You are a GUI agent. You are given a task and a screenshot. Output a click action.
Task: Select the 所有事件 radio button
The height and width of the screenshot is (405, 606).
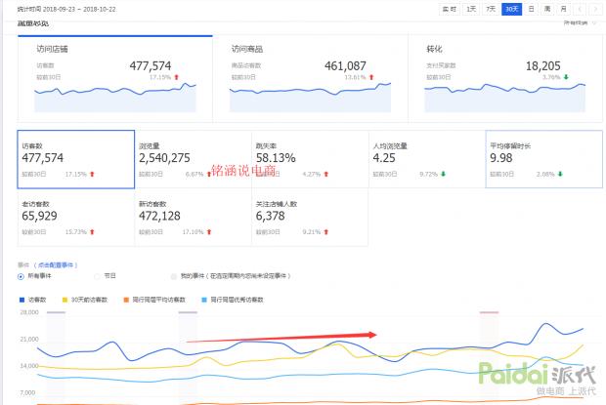(x=21, y=276)
